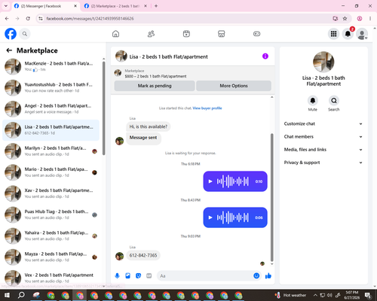Send a thumbs-up like
This screenshot has width=377, height=301.
pos(268,276)
